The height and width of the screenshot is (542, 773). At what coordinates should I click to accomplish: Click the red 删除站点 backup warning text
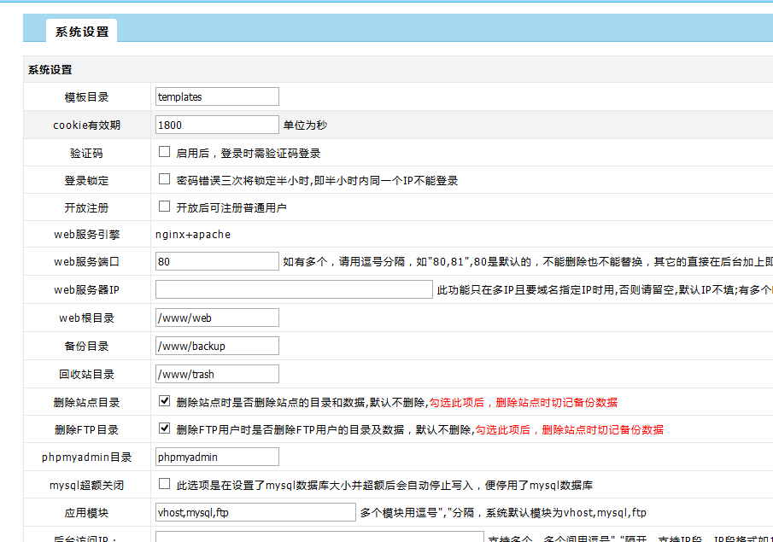coord(523,402)
